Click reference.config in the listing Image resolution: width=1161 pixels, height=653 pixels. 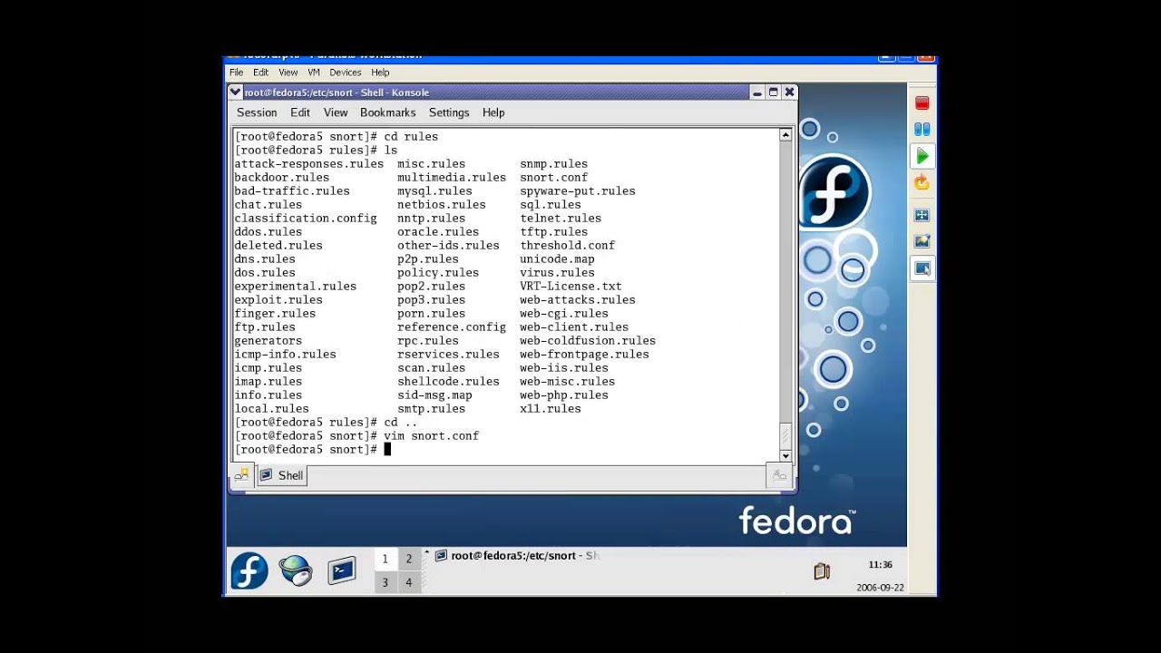452,327
